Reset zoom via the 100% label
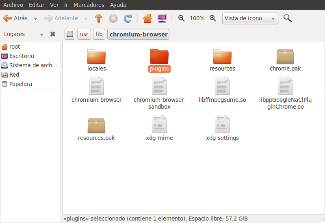Viewport: 325px width, 223px height. (x=197, y=18)
